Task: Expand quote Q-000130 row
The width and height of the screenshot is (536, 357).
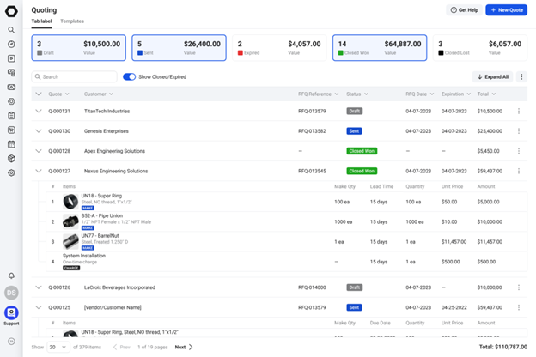Action: click(x=39, y=131)
